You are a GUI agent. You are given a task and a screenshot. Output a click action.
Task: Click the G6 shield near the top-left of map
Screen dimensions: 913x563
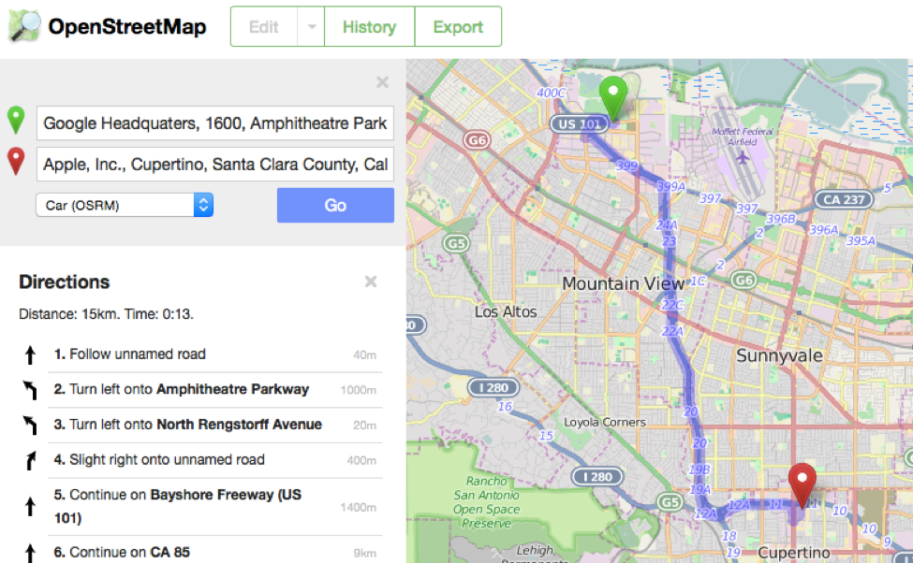tap(477, 140)
